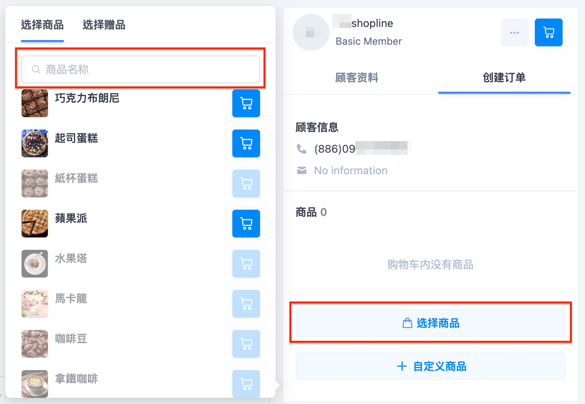585x404 pixels.
Task: Click the disabled cart icon for 紙杯蛋糕
Action: coord(246,183)
